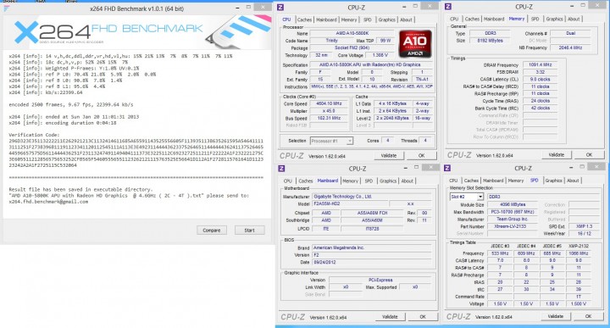Screen dimensions: 610x328
Task: Click the BIOS Brand American Megatrends field
Action: pos(372,247)
